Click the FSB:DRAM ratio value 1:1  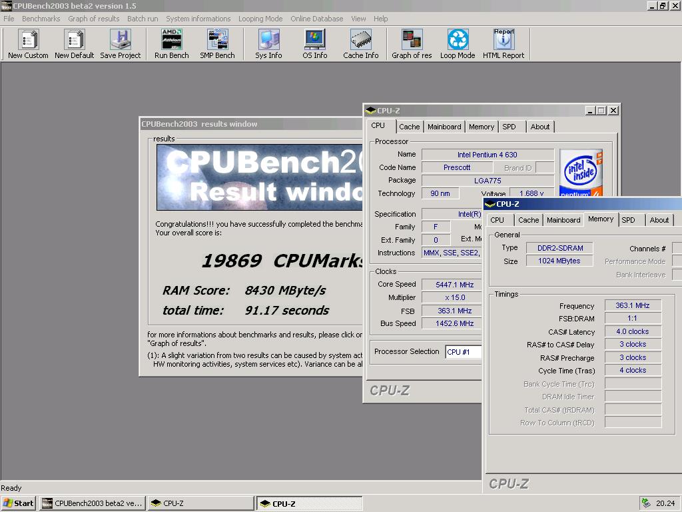coord(633,318)
